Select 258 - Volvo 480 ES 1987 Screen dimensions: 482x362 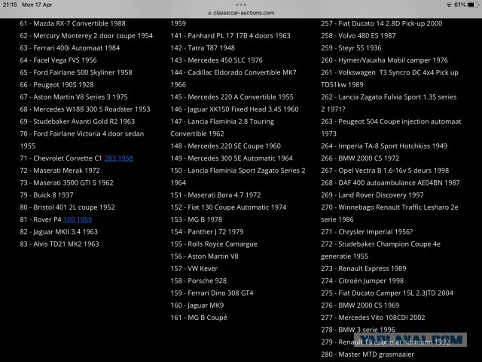tap(358, 35)
